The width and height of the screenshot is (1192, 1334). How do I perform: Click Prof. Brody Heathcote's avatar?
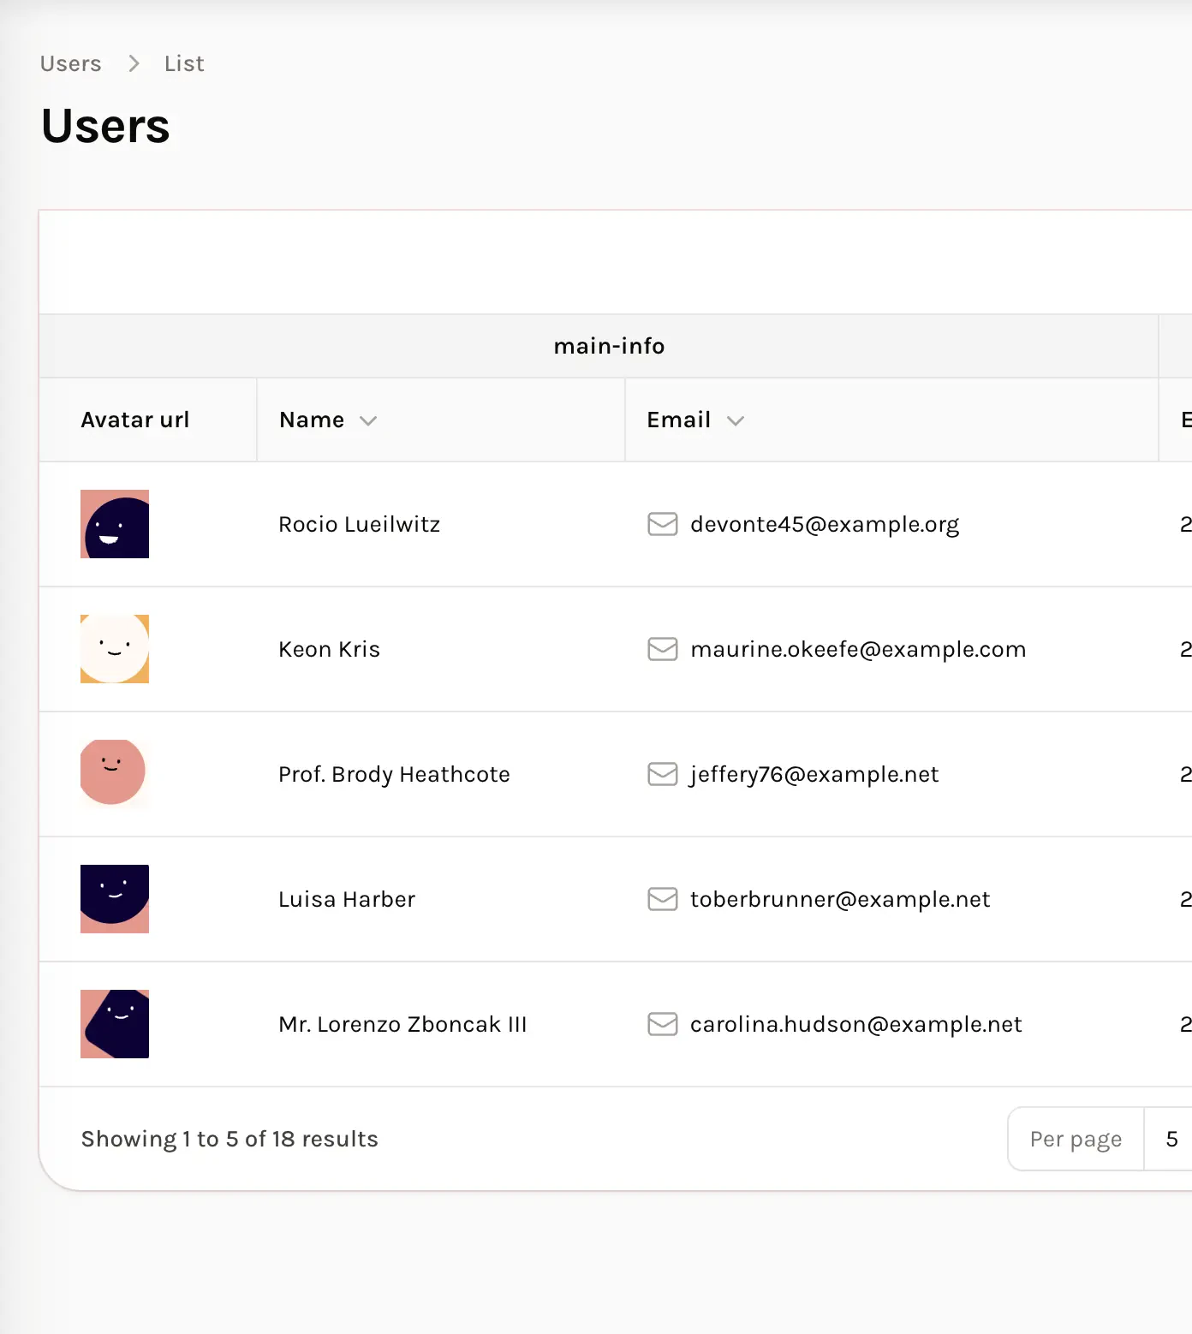coord(115,774)
